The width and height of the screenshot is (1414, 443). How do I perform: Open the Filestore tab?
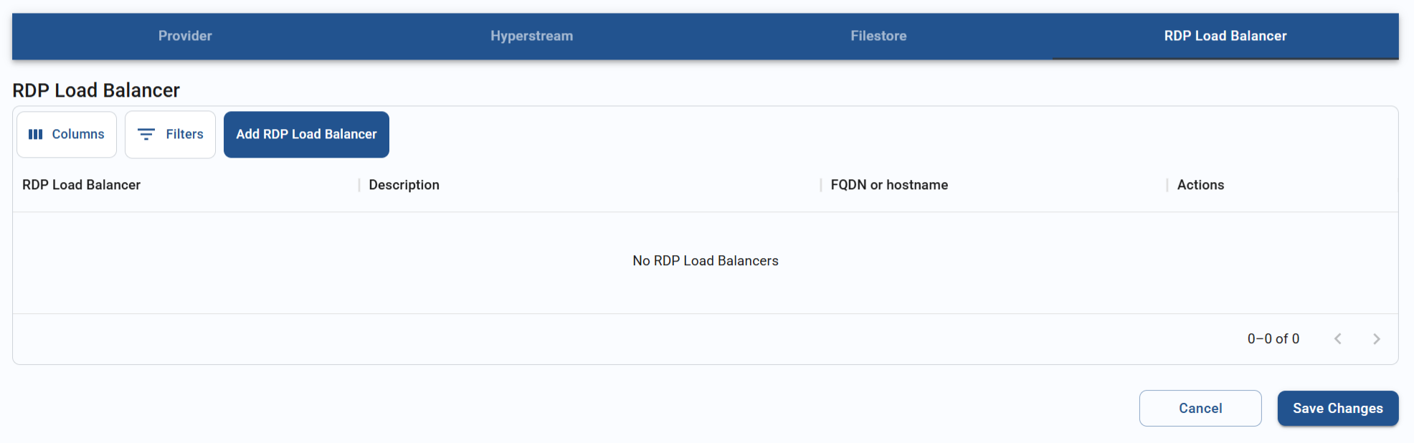[878, 36]
